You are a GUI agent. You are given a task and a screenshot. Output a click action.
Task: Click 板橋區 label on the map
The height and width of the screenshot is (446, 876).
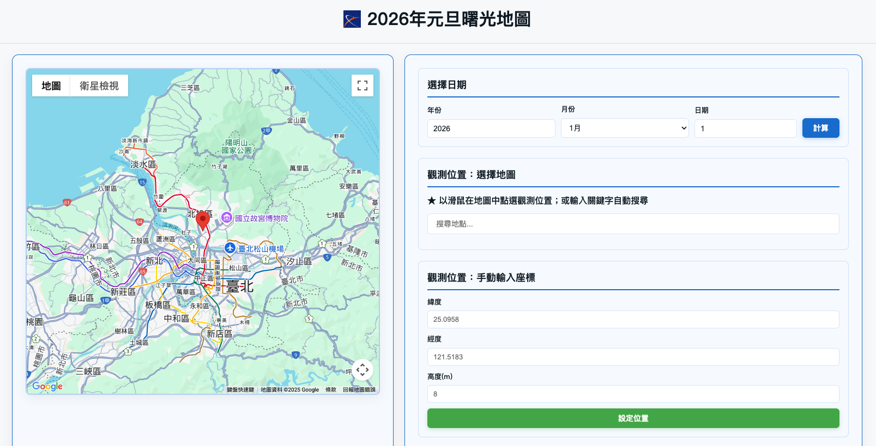pyautogui.click(x=158, y=305)
